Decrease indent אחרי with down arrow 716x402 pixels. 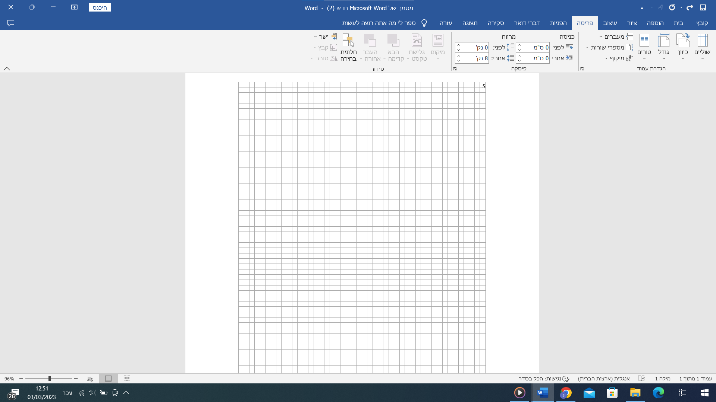(519, 61)
